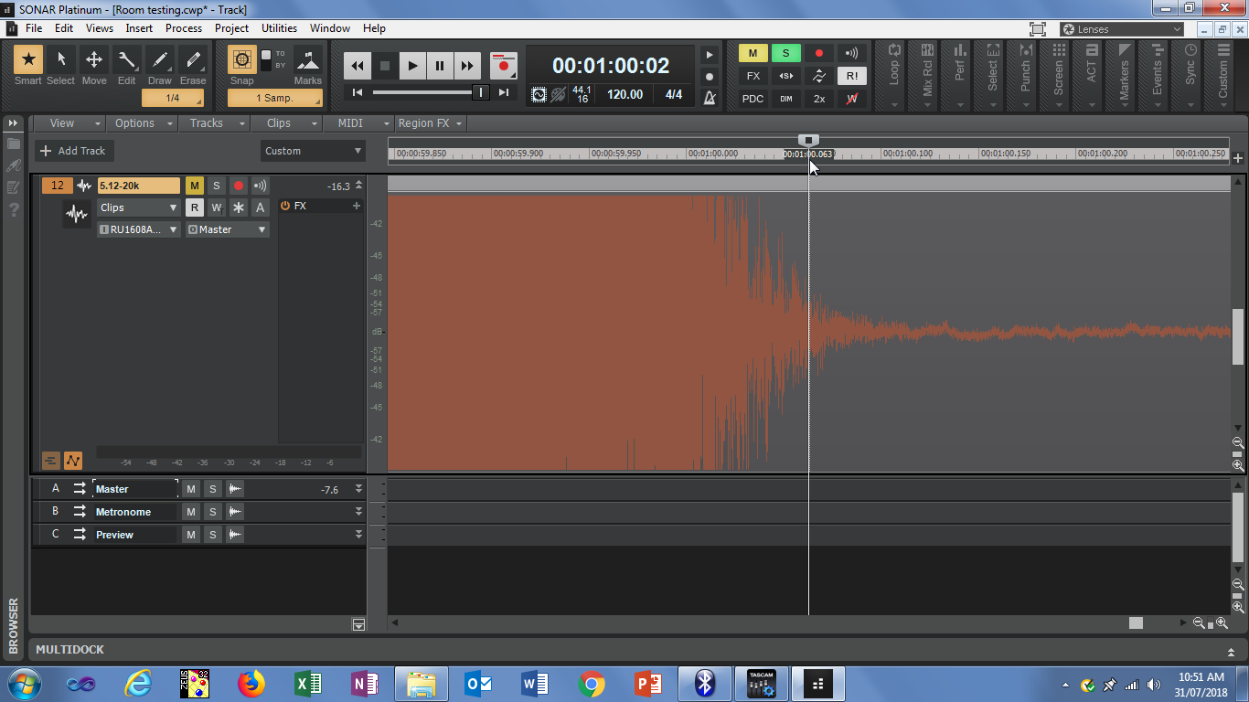Open the Tracks menu
Screen dimensions: 1249x702
[x=214, y=123]
